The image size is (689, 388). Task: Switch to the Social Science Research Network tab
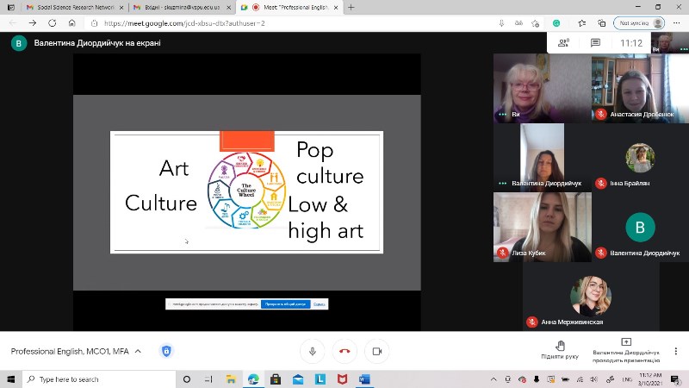click(x=74, y=8)
